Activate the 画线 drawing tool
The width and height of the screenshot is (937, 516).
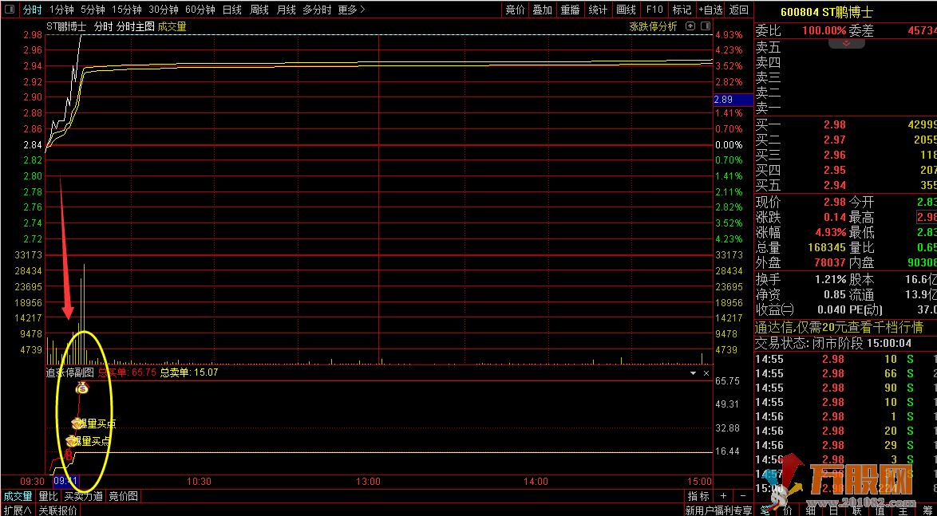627,10
